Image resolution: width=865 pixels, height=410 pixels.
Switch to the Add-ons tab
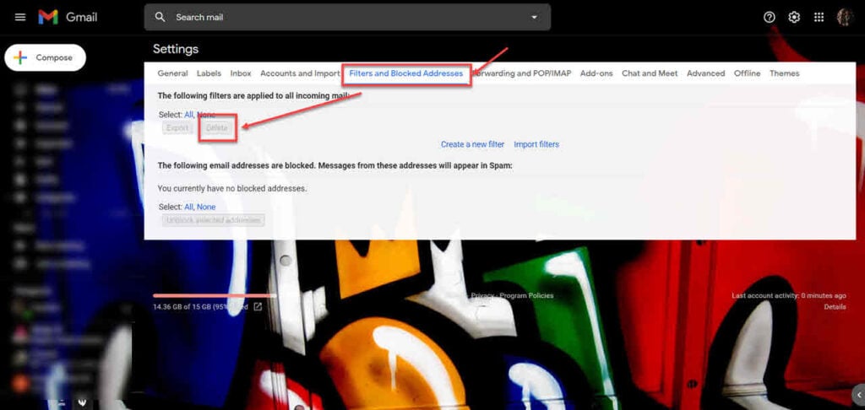pos(596,73)
